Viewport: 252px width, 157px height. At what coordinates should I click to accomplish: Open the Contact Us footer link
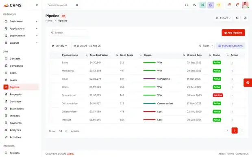coord(242,154)
